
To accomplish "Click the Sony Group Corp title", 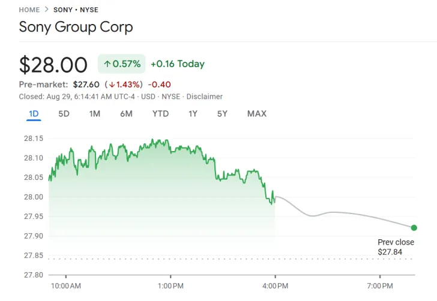I will 76,27.
